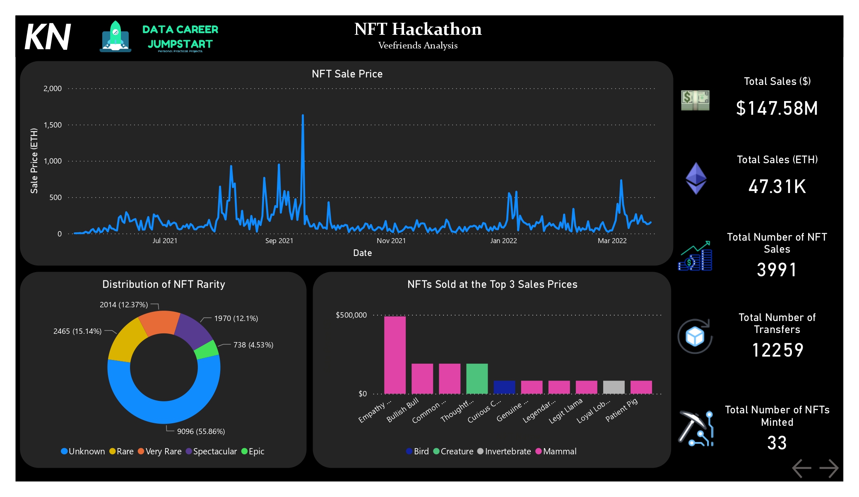Viewport: 859px width, 497px height.
Task: Click the green Epic donut segment
Action: 206,350
